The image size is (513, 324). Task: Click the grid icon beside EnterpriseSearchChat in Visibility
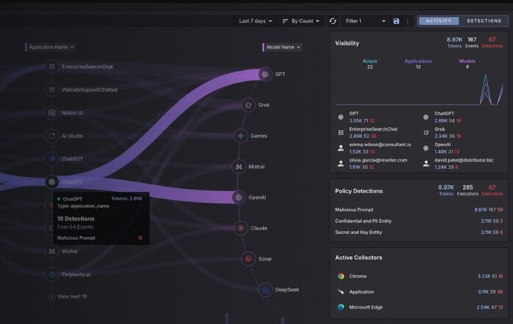pos(341,132)
